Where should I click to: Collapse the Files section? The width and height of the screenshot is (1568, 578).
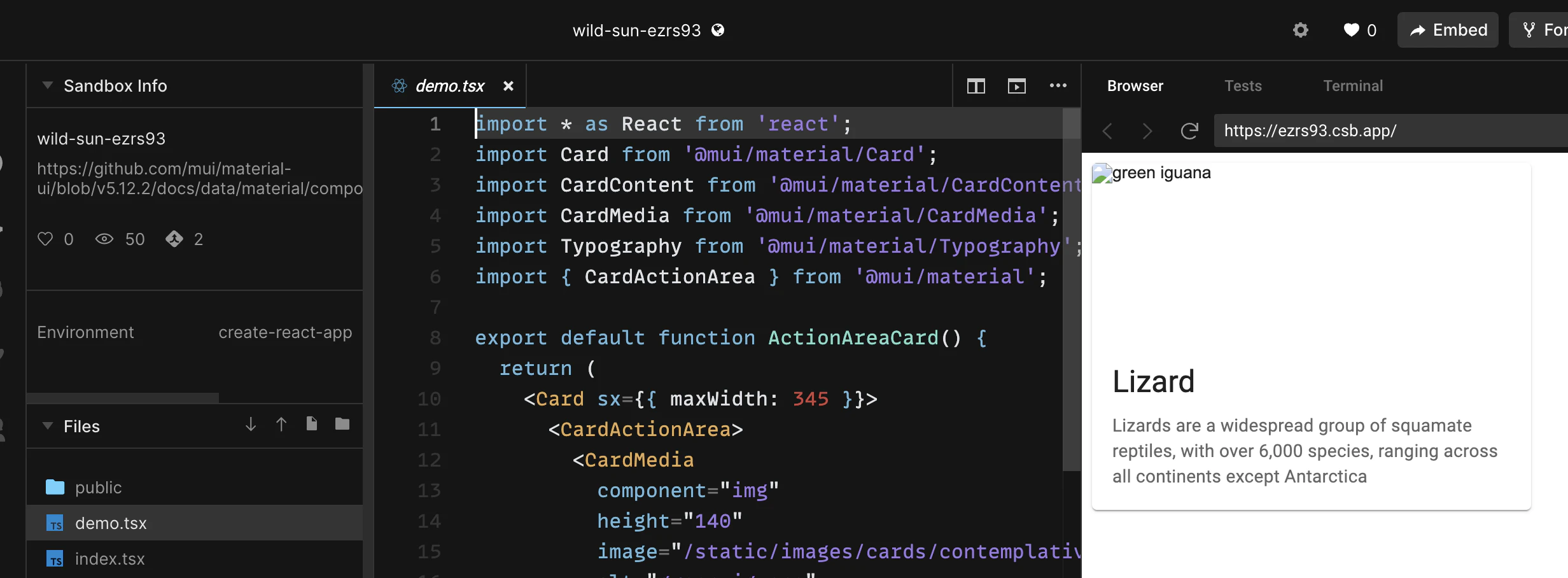(47, 426)
